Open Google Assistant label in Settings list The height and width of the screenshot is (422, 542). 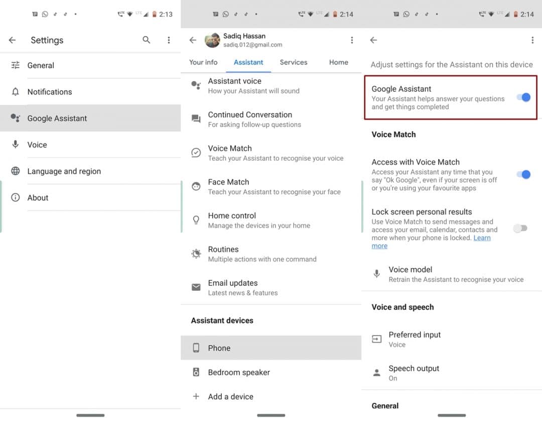pyautogui.click(x=57, y=118)
